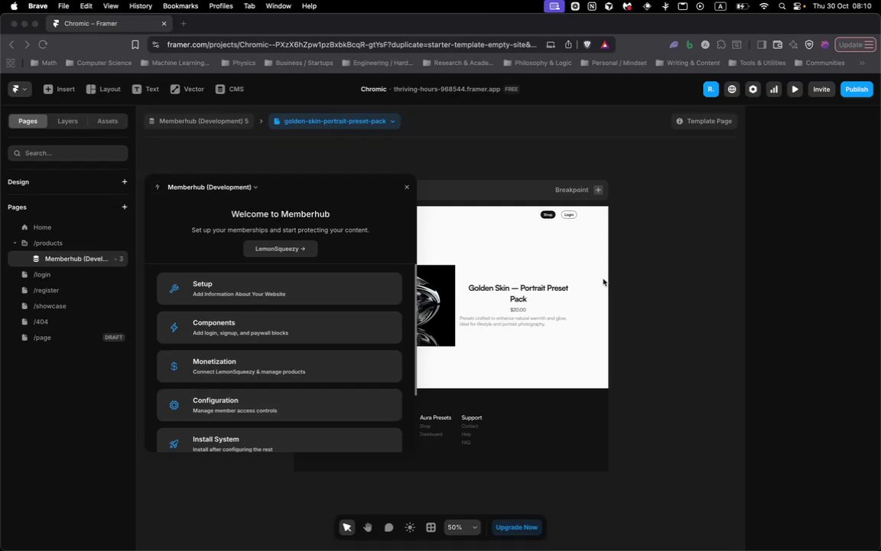The image size is (881, 551).
Task: Open the History menu
Action: (141, 5)
